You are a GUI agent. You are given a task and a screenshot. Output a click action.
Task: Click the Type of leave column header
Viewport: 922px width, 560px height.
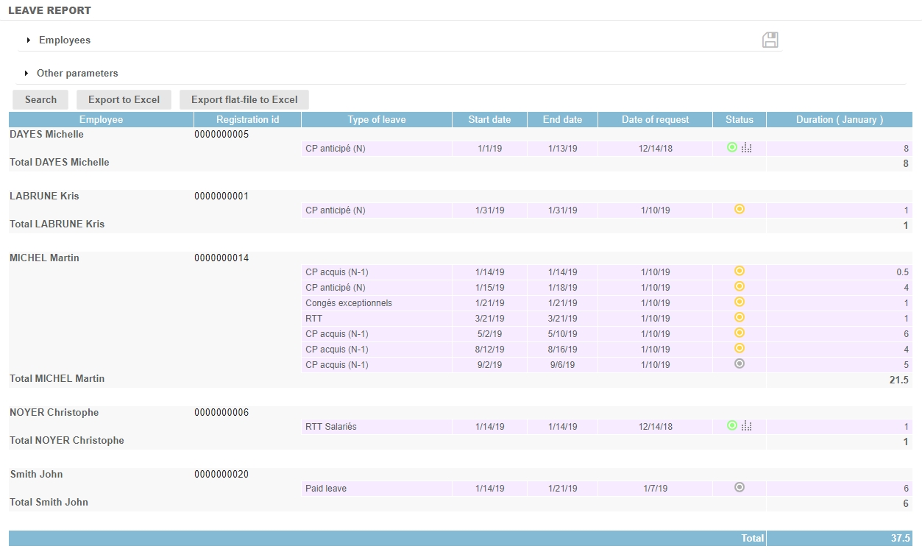point(377,120)
